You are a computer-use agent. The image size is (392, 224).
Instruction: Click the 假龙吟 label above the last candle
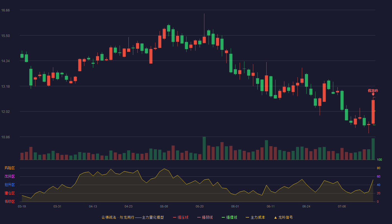pyautogui.click(x=373, y=90)
